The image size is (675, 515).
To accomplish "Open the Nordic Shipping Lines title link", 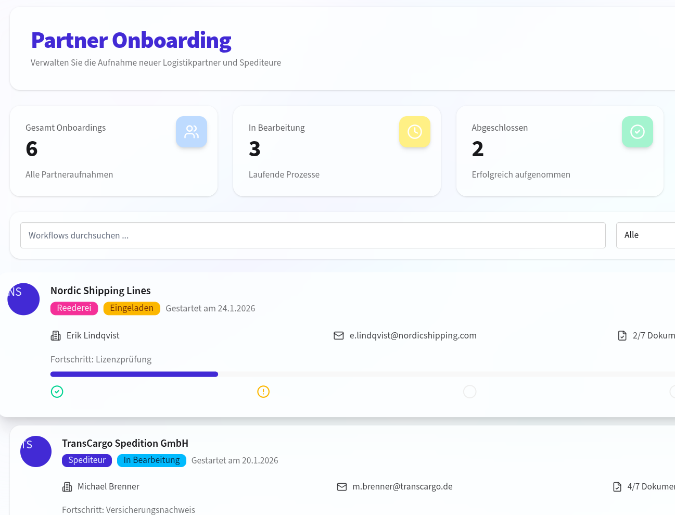I will point(100,291).
